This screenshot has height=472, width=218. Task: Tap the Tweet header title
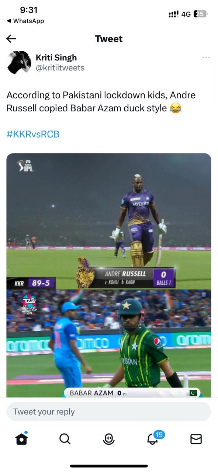pos(109,39)
